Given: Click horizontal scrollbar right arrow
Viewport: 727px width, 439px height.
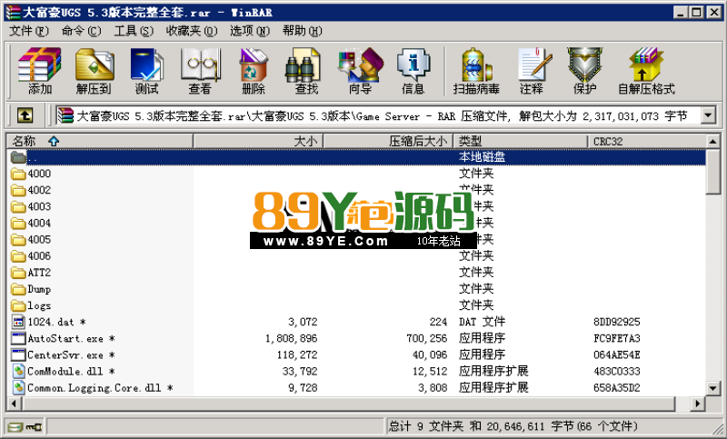Looking at the screenshot, I should tap(698, 404).
